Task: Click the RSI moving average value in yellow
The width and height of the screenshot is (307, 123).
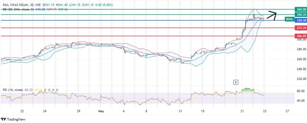Action: pyautogui.click(x=38, y=90)
